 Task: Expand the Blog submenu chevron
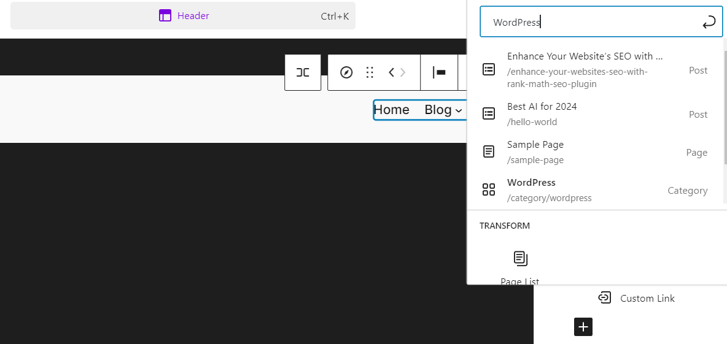tap(459, 110)
